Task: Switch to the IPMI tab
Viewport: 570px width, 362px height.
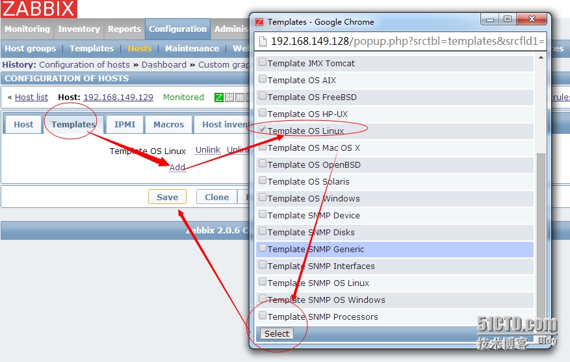Action: coord(125,125)
